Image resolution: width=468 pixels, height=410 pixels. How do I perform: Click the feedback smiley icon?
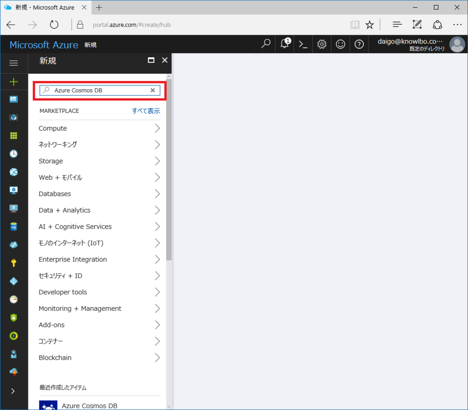[x=340, y=44]
